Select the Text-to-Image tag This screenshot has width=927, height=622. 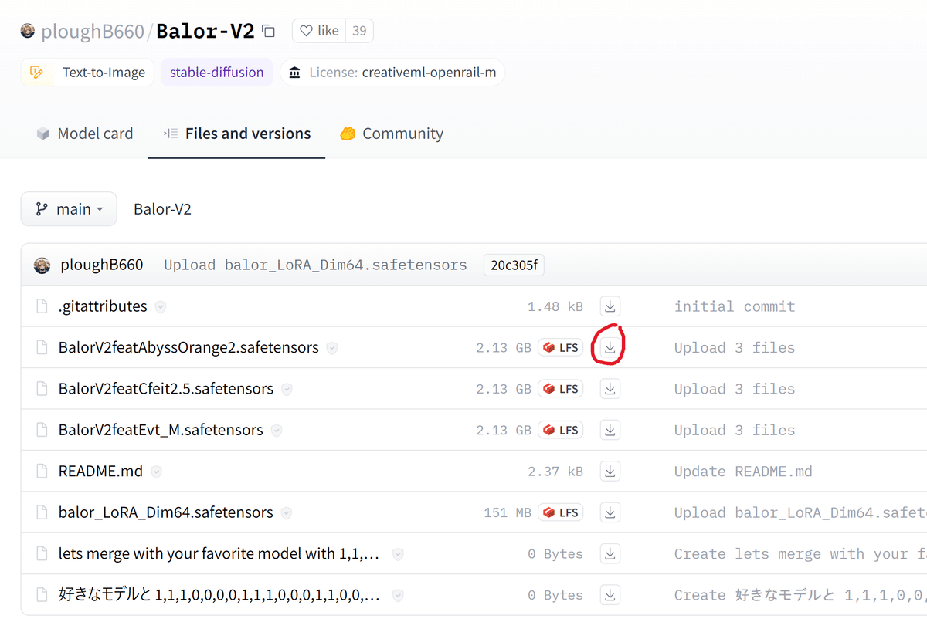click(x=87, y=73)
